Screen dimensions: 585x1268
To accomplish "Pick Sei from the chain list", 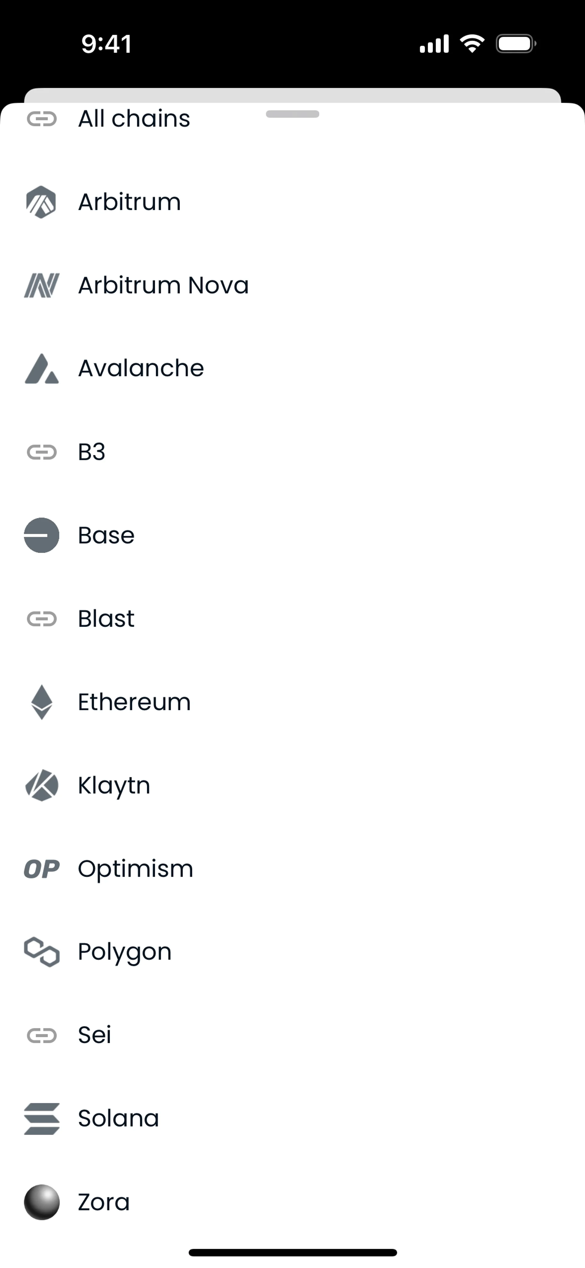I will click(x=94, y=1035).
